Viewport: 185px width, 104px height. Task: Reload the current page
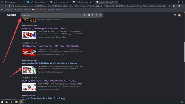(x=9, y=6)
